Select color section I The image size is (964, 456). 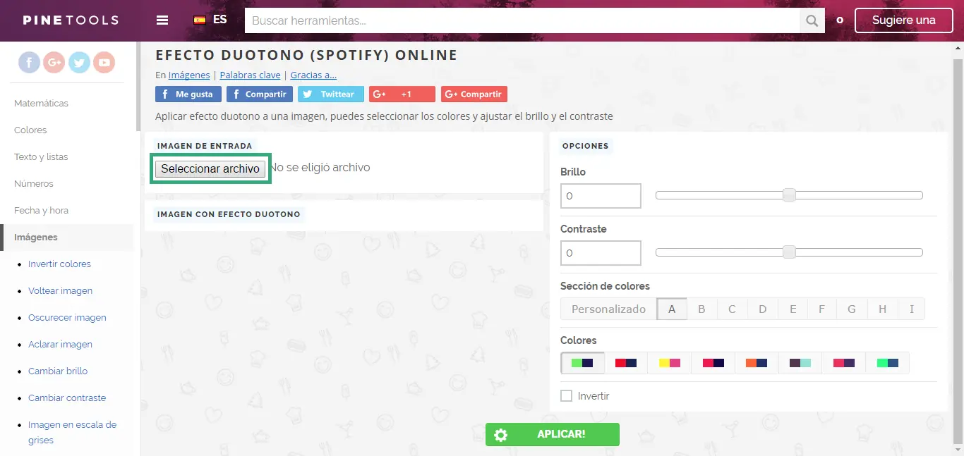tap(911, 309)
